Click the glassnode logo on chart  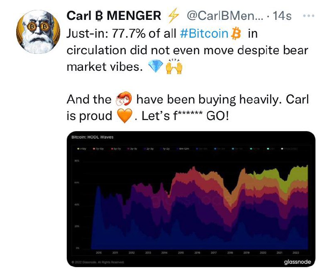[x=297, y=262]
